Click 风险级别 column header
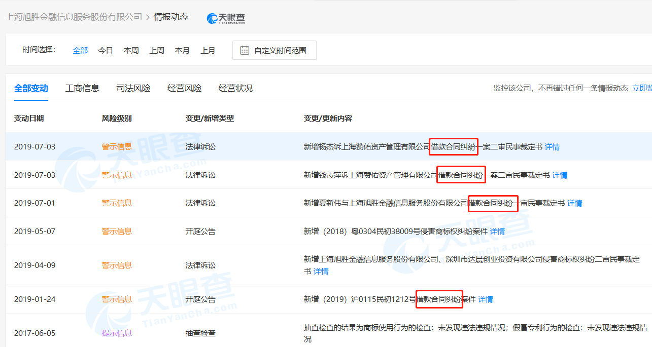 point(117,118)
